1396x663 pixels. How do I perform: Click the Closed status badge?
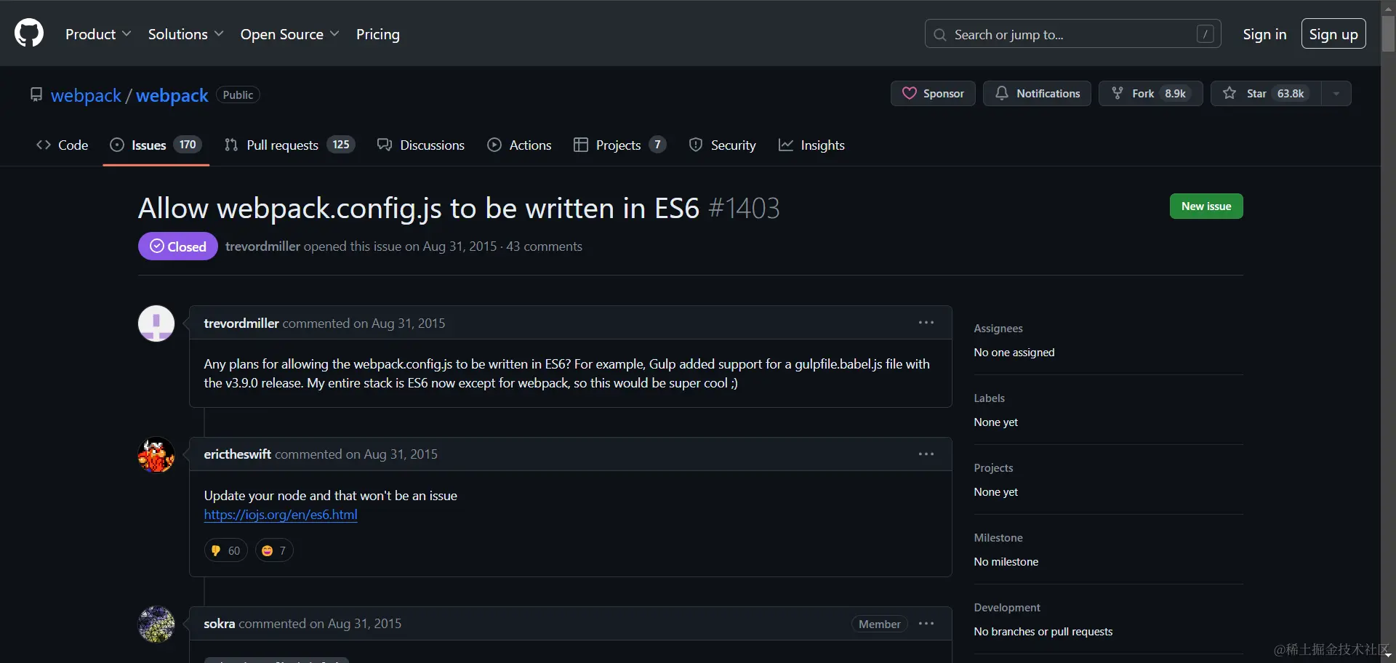tap(178, 246)
